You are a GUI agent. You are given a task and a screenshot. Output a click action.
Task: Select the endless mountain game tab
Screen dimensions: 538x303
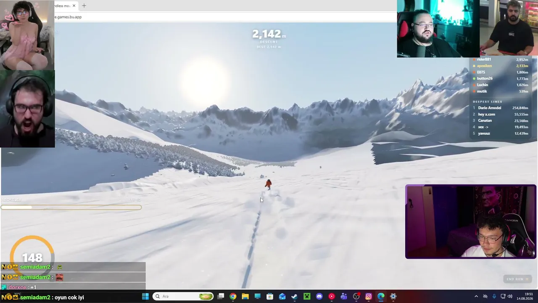pyautogui.click(x=62, y=5)
